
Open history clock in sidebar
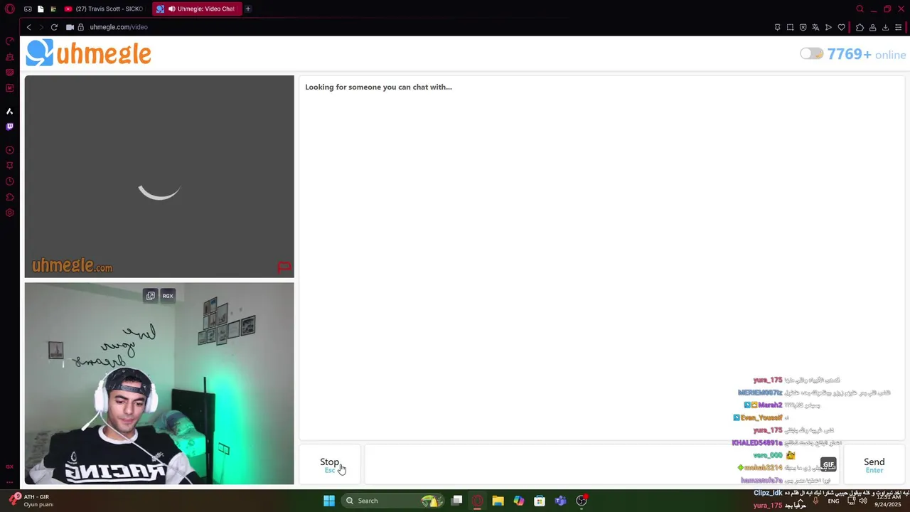tap(10, 181)
